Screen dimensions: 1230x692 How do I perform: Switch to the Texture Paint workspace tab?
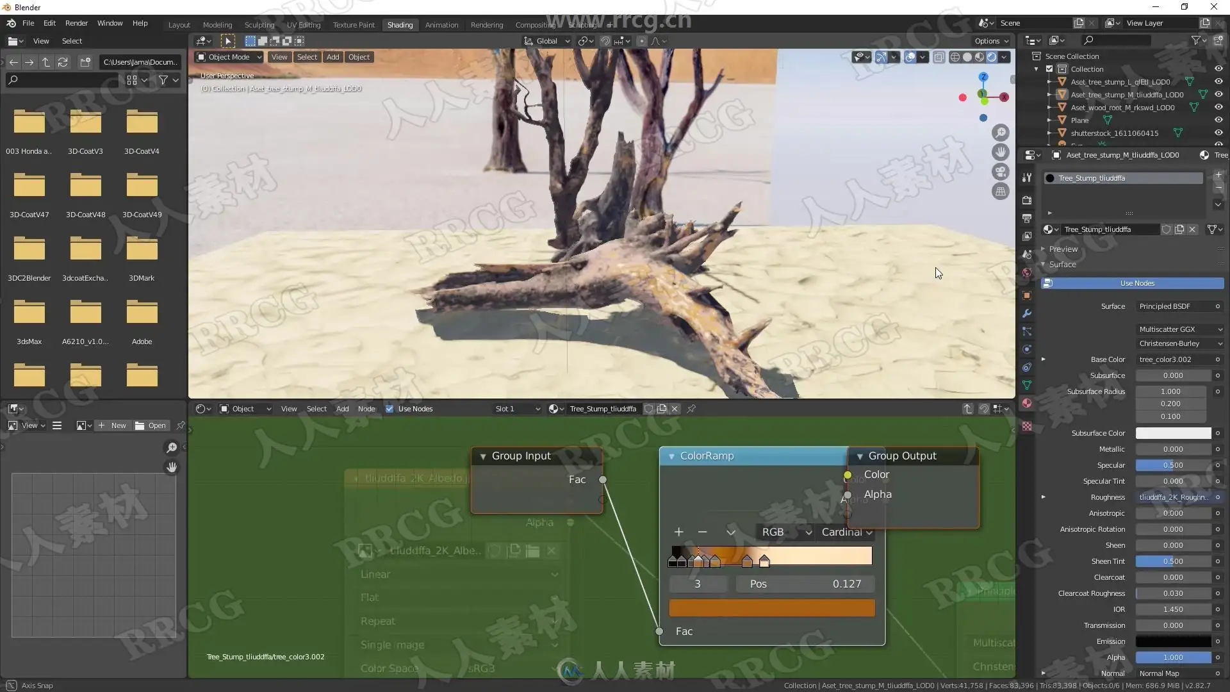354,25
